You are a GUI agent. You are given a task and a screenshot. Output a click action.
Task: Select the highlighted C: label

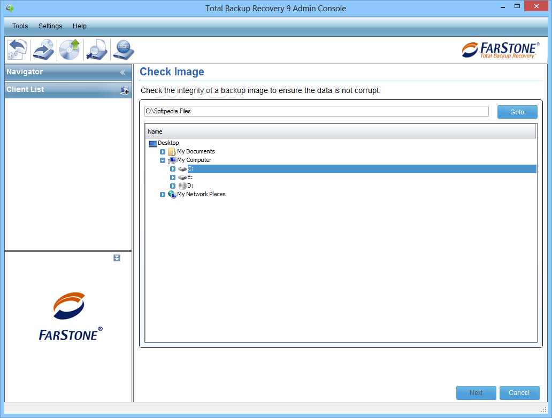(190, 169)
